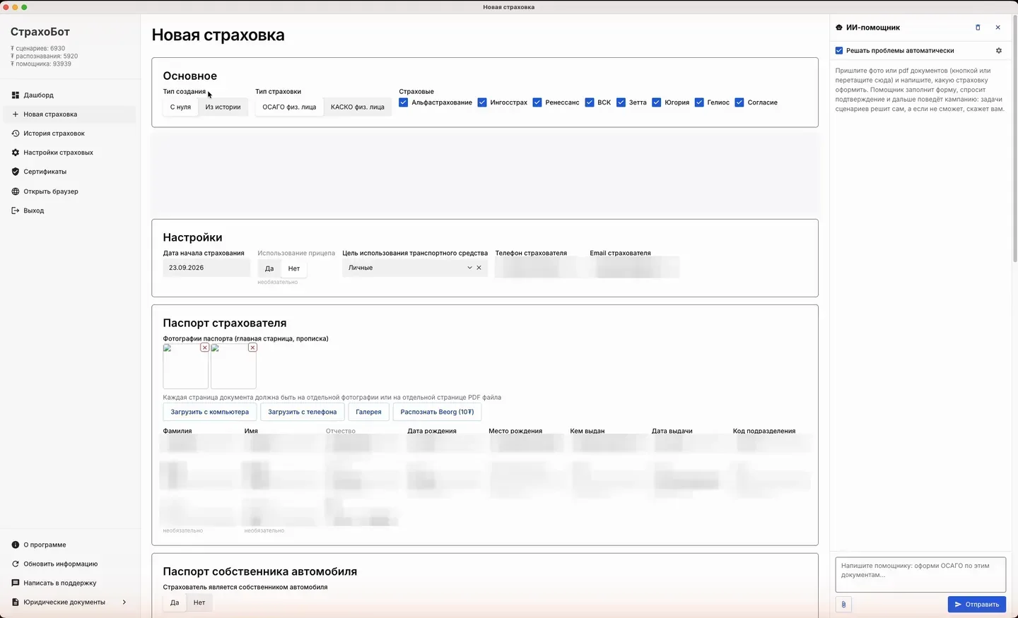Screen dimensions: 1018x618
Task: Expand Юридические документы with the chevron
Action: pos(124,602)
